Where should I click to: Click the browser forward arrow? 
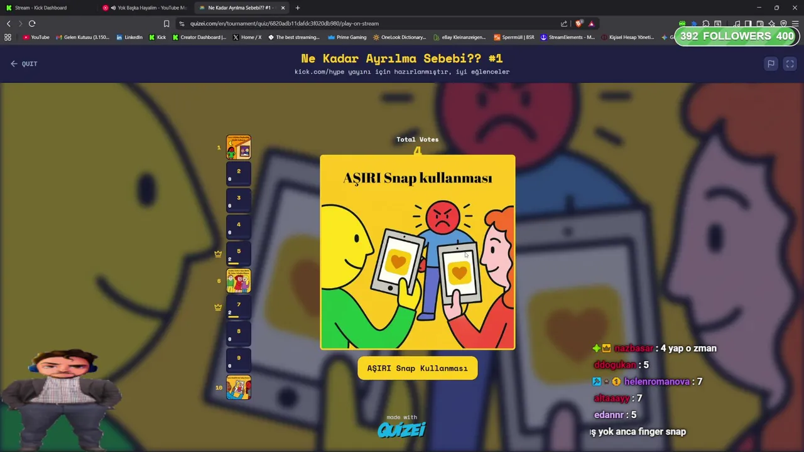20,23
